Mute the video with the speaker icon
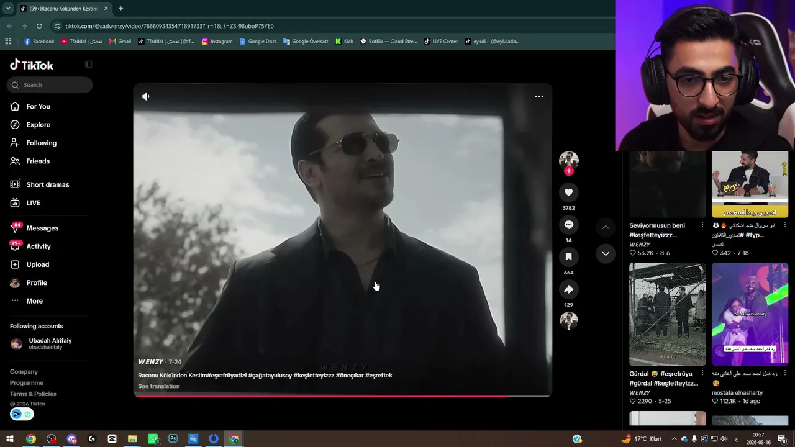 146,96
